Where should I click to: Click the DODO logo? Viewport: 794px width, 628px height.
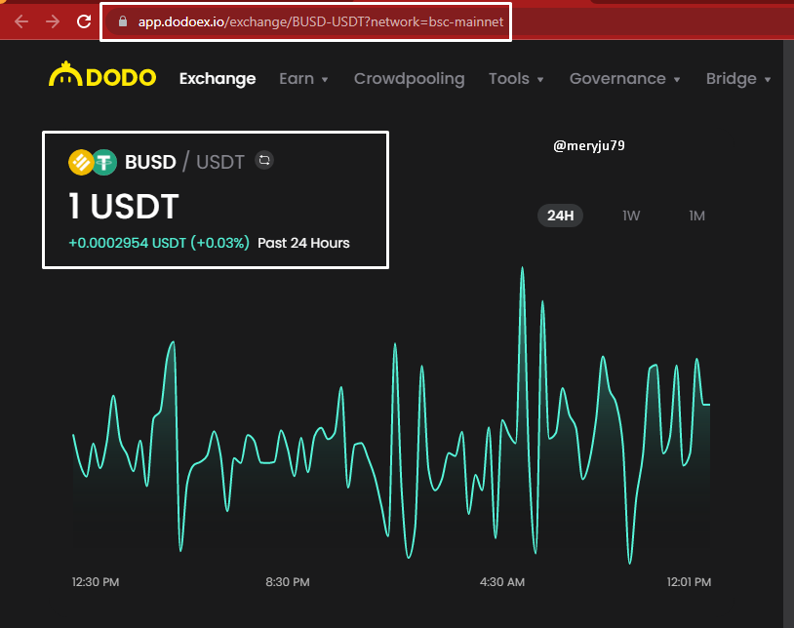pyautogui.click(x=102, y=75)
